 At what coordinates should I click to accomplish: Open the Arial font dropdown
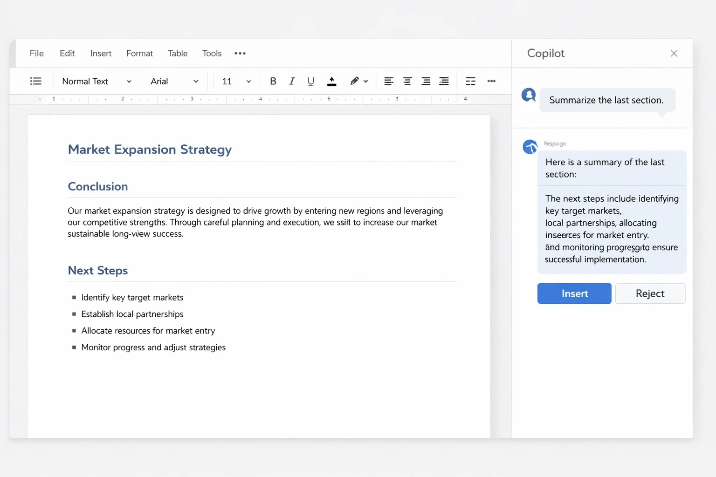coord(174,81)
